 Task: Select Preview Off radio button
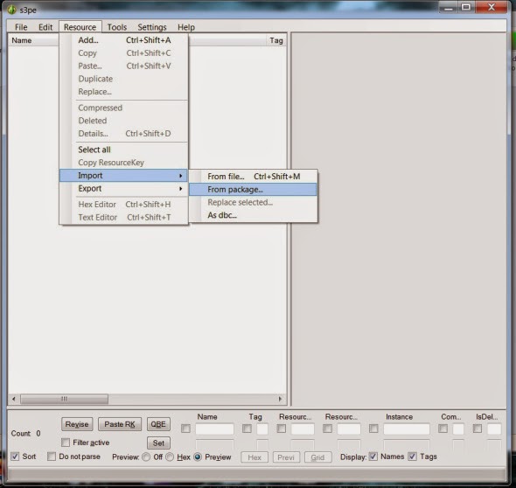click(x=146, y=457)
